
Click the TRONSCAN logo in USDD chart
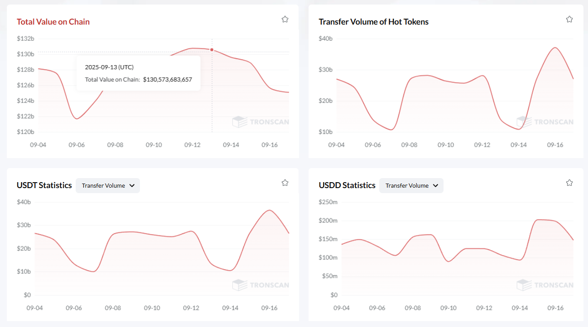(545, 285)
